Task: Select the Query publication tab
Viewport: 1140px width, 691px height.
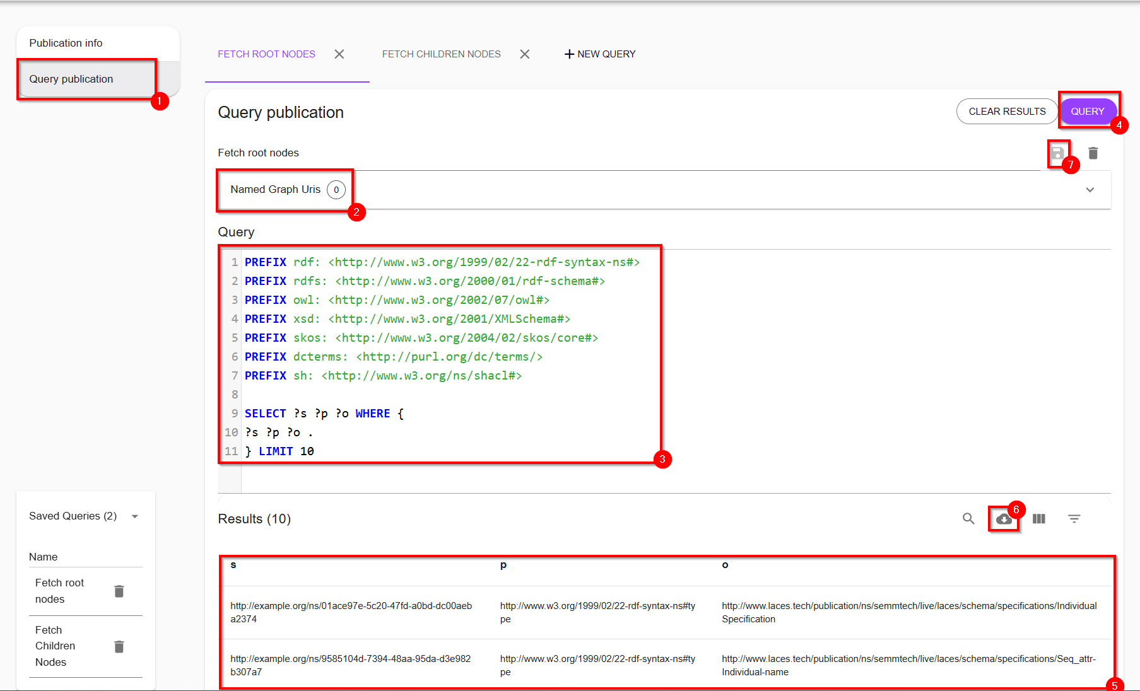Action: pos(71,79)
